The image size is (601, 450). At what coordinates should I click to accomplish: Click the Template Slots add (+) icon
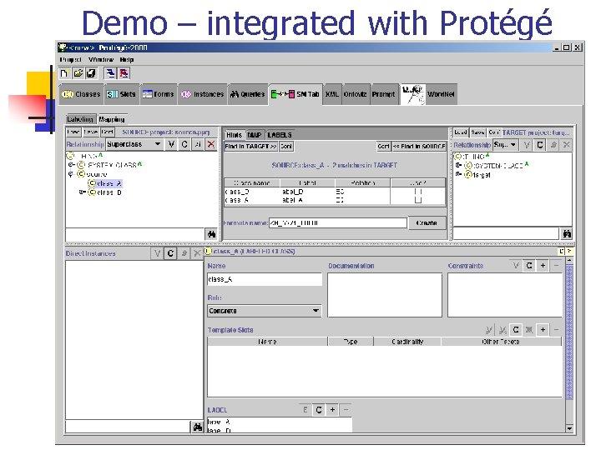[543, 329]
